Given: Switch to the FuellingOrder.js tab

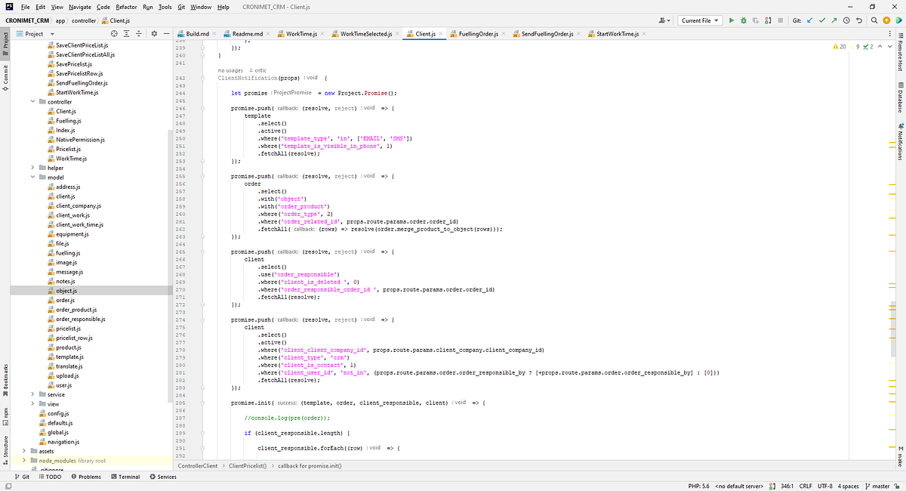Looking at the screenshot, I should coord(479,34).
